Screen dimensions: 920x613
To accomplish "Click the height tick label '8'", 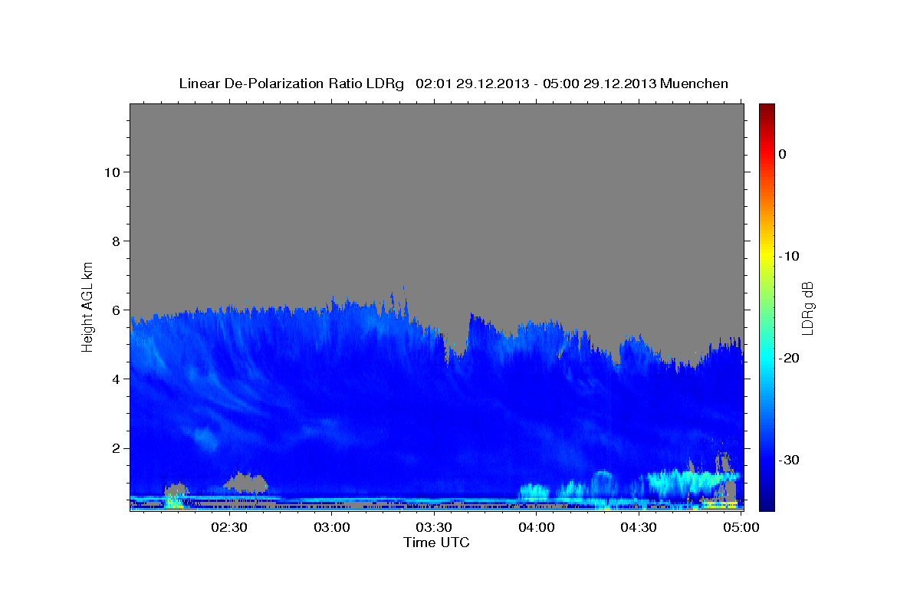I will (115, 241).
